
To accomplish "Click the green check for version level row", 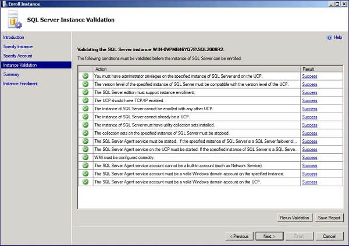I will tap(86, 84).
